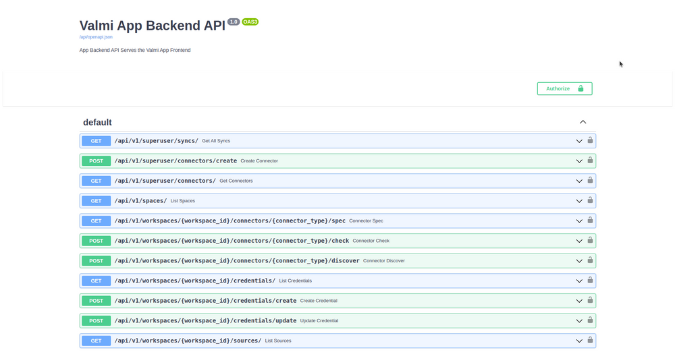The width and height of the screenshot is (675, 352).
Task: Click the Authorize button
Action: (x=564, y=88)
